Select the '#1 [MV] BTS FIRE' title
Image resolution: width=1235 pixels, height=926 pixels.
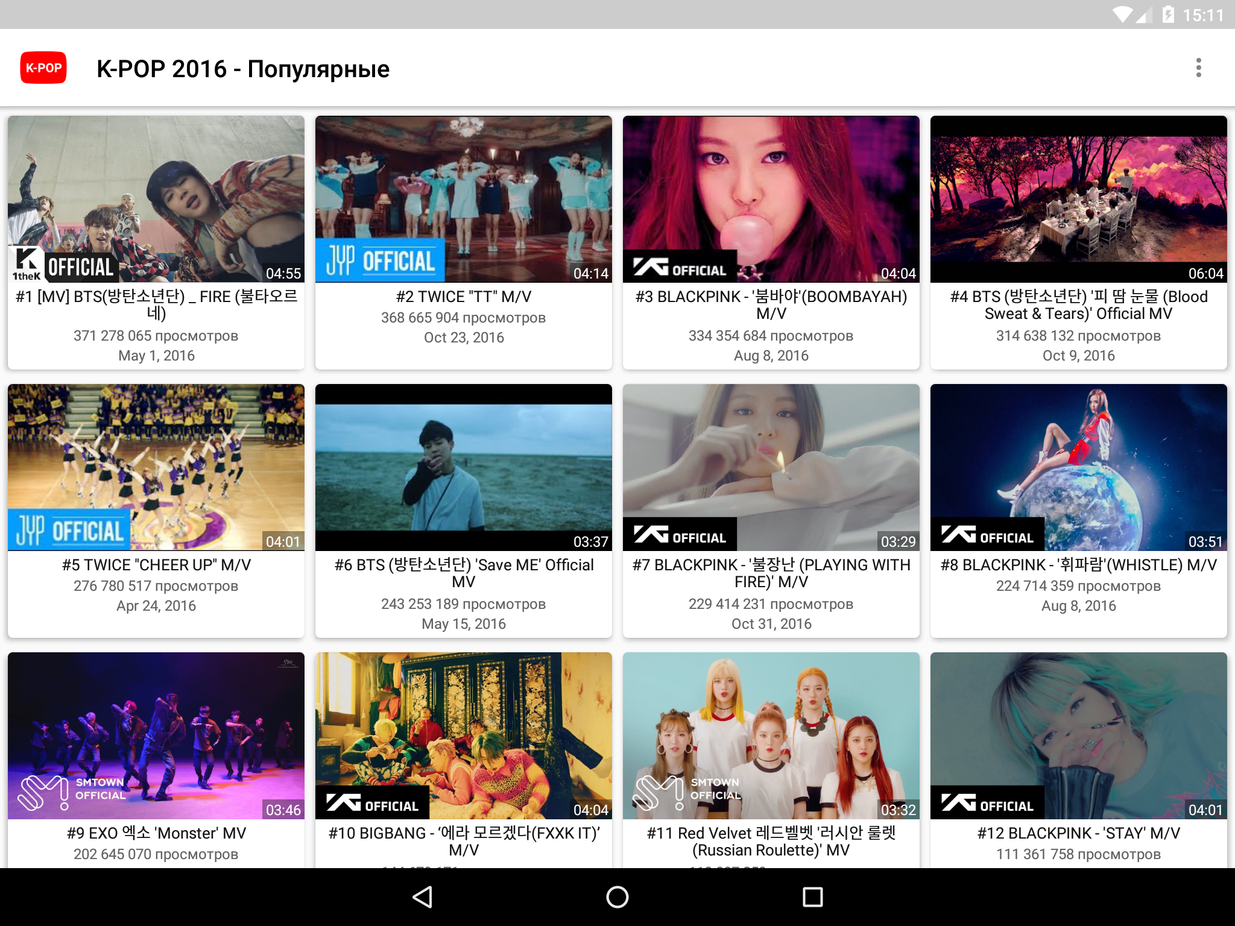click(x=156, y=305)
